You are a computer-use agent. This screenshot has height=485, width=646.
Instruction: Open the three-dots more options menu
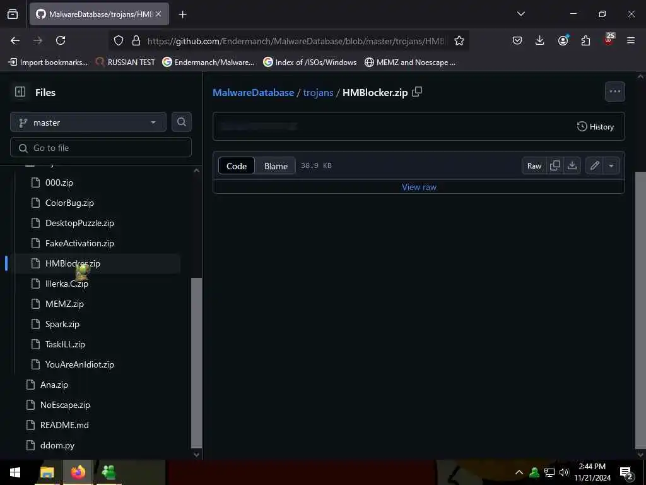(x=614, y=92)
